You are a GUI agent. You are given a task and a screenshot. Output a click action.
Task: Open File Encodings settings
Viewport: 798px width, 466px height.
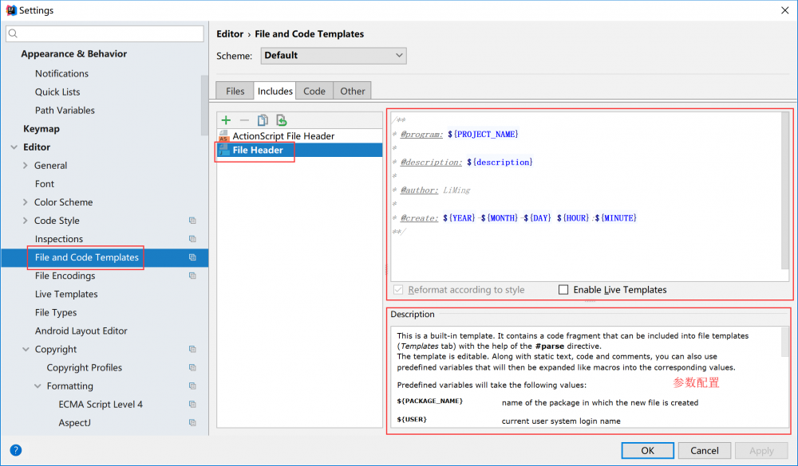pos(65,276)
